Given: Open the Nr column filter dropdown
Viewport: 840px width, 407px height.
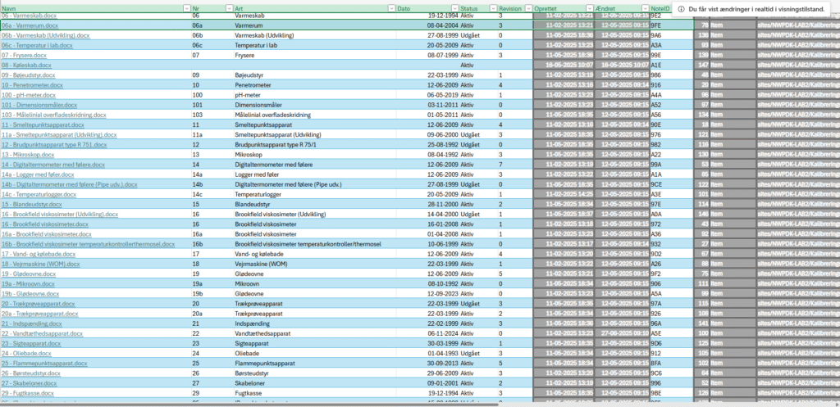Looking at the screenshot, I should [x=229, y=8].
